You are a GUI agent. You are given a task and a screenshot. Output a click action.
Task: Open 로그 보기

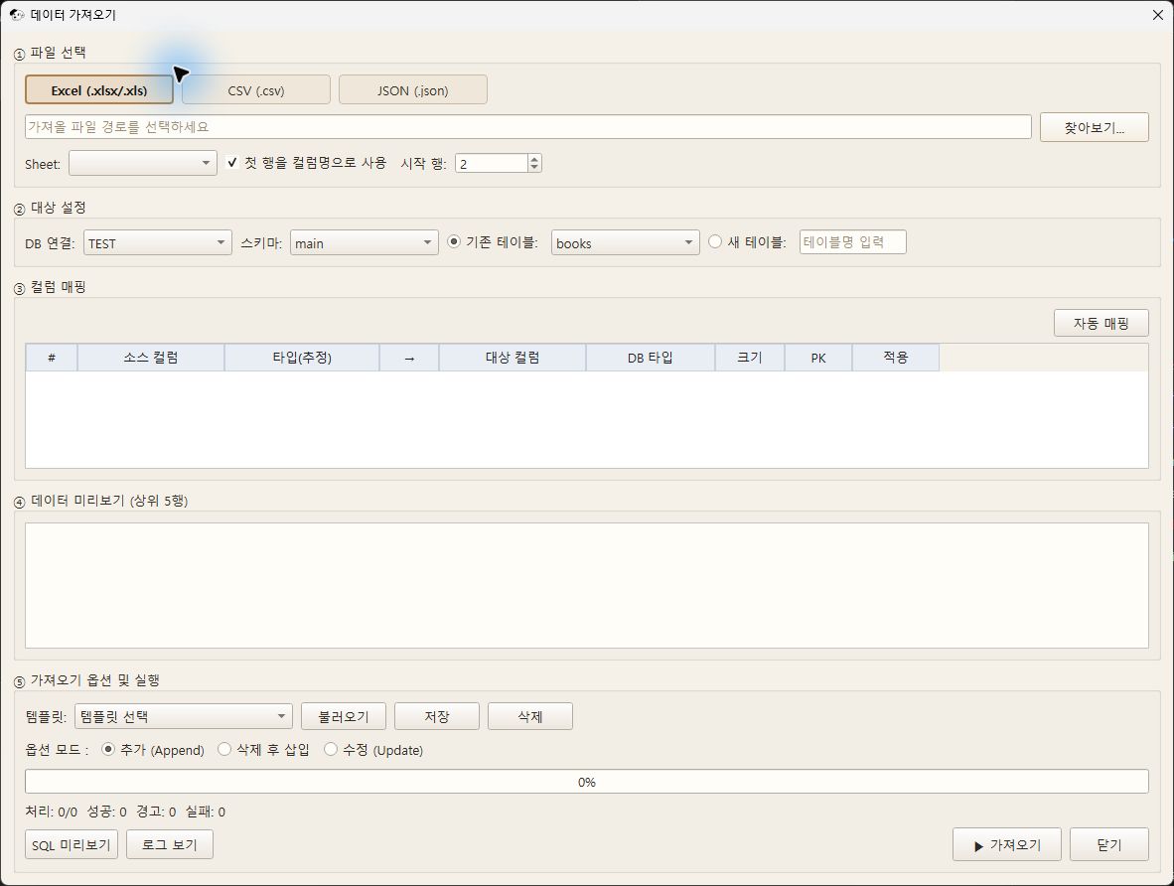point(169,844)
